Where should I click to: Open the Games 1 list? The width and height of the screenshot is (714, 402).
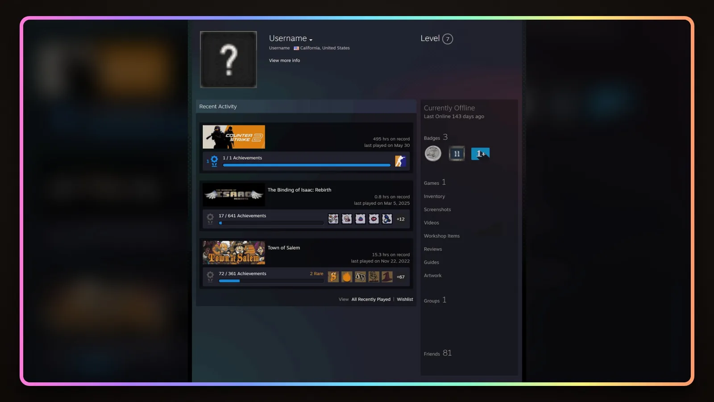[435, 183]
